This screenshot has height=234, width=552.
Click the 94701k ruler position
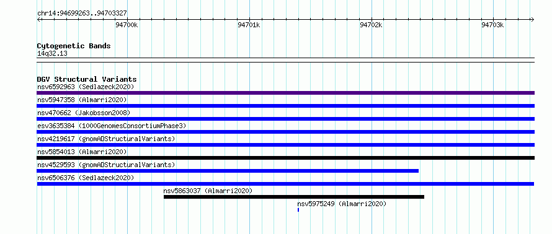(x=249, y=25)
